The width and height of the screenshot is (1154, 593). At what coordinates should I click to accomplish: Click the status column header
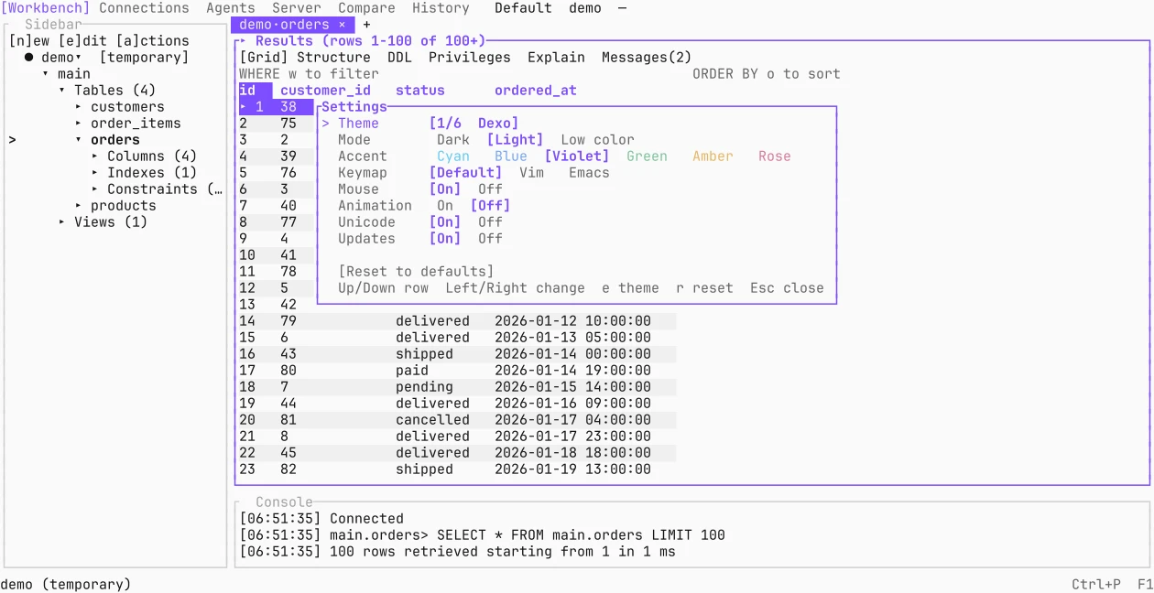[x=420, y=91]
